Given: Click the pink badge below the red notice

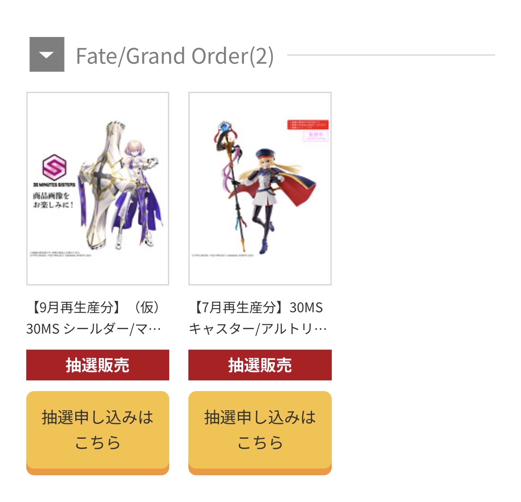Looking at the screenshot, I should pos(316,136).
